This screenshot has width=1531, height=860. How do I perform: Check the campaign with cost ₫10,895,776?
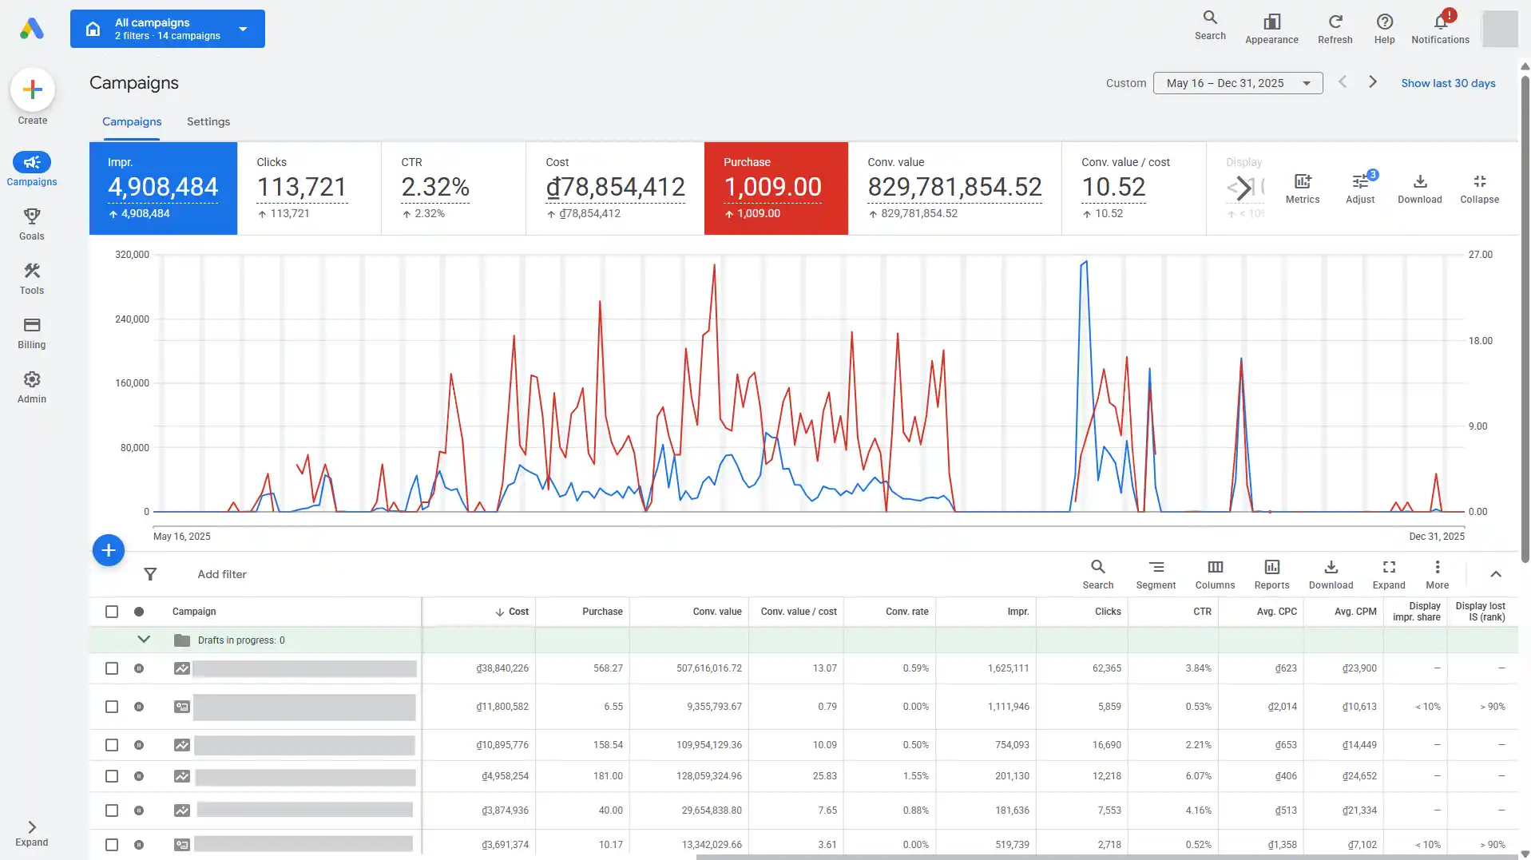coord(112,745)
